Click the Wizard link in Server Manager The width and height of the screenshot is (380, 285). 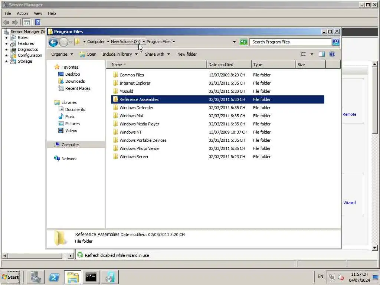[x=350, y=203]
